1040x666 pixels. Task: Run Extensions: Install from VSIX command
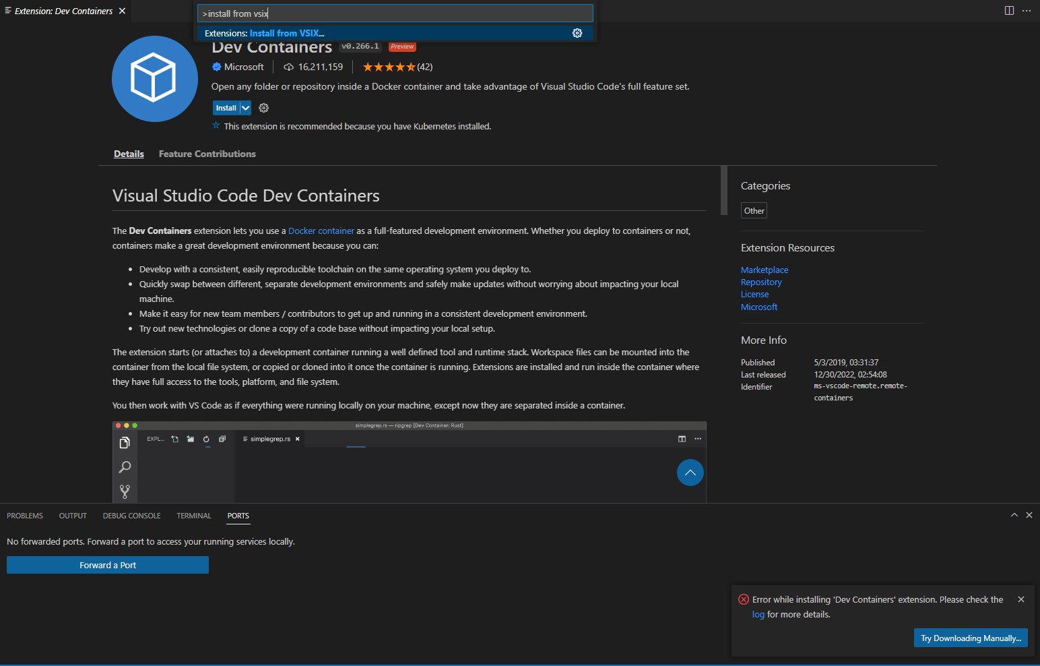tap(395, 33)
